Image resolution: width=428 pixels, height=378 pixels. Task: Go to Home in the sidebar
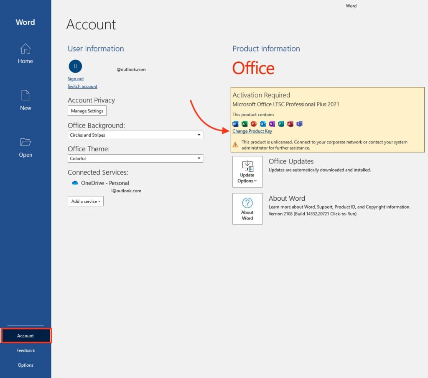click(x=25, y=54)
